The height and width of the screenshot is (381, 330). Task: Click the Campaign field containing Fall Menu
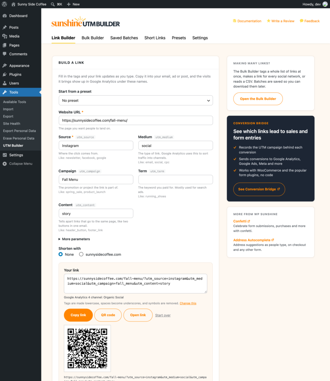(96, 180)
